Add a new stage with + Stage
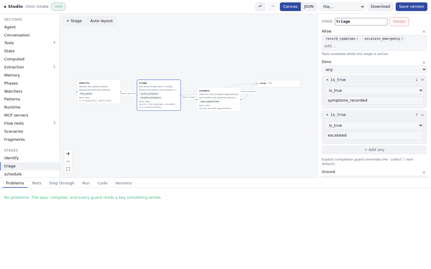431x269 pixels. [74, 21]
